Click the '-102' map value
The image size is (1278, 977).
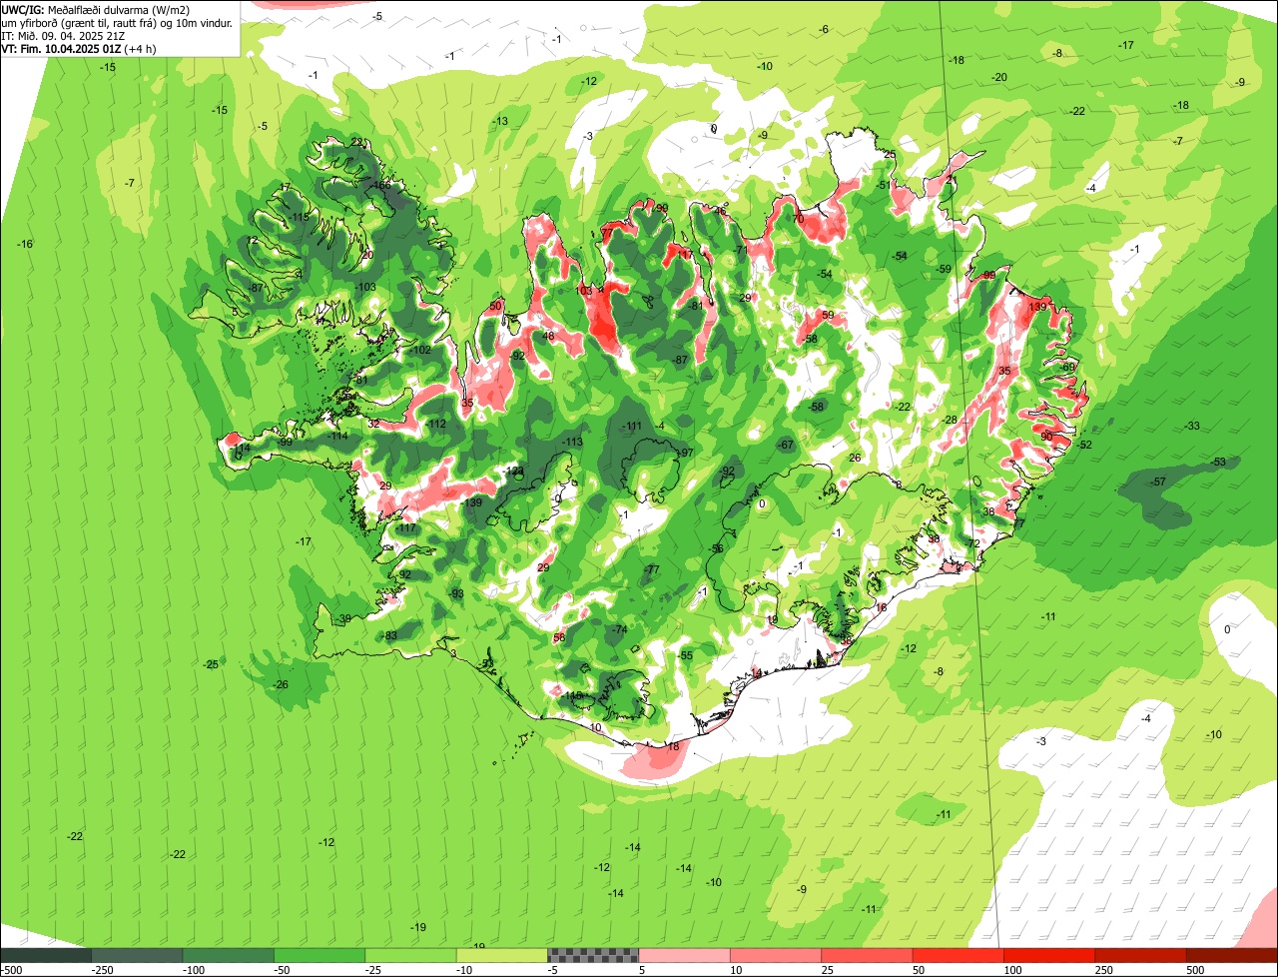[x=420, y=351]
